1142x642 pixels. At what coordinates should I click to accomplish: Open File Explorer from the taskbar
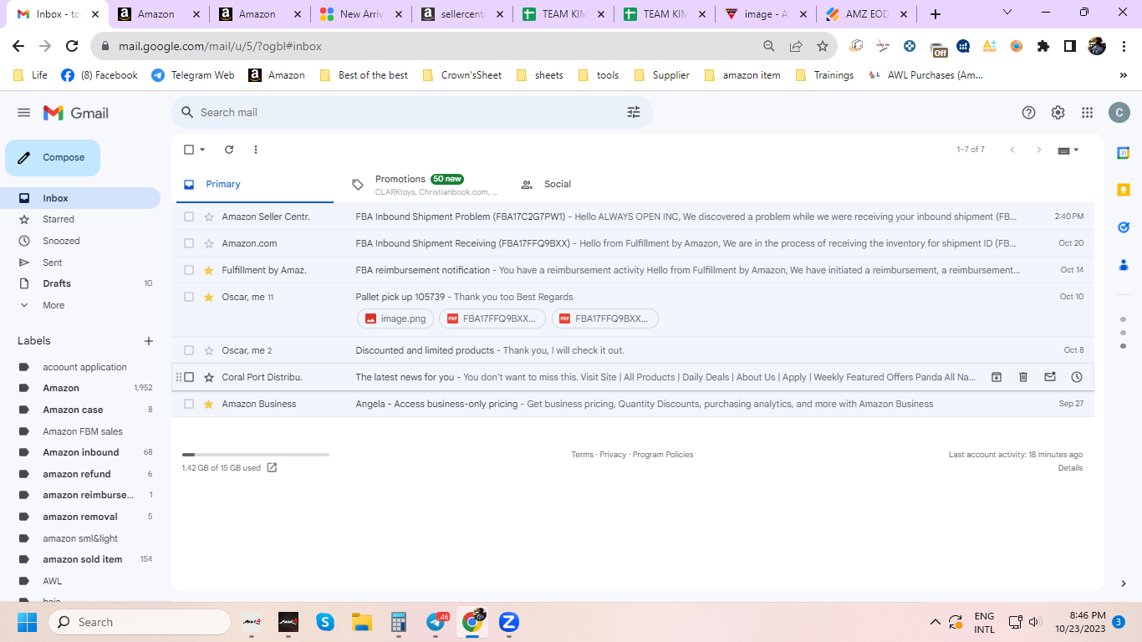(362, 622)
